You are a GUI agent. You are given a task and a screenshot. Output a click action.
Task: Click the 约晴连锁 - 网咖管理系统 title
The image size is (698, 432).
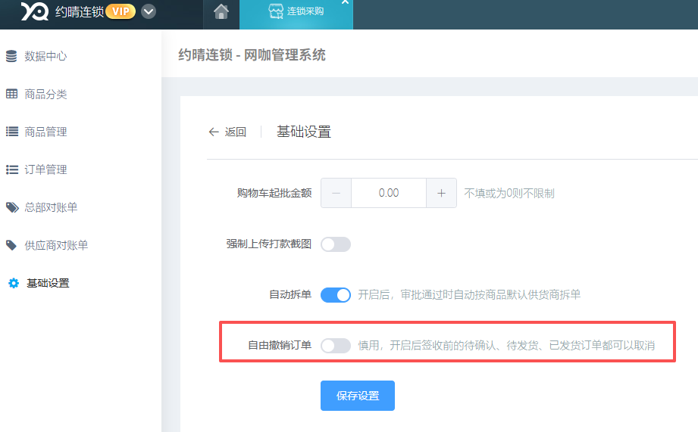click(252, 55)
